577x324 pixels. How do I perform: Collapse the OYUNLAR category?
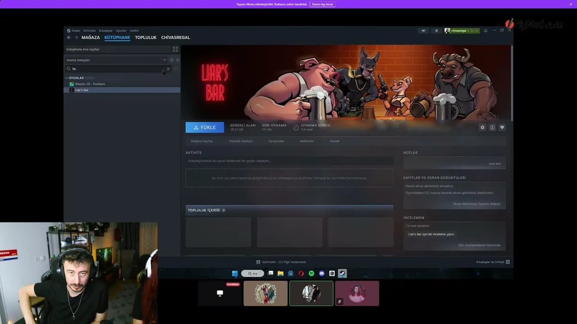[67, 78]
